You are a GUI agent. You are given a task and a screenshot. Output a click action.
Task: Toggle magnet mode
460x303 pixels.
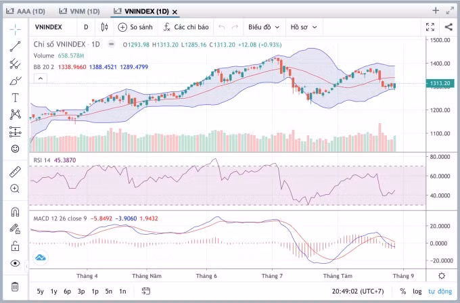point(15,212)
